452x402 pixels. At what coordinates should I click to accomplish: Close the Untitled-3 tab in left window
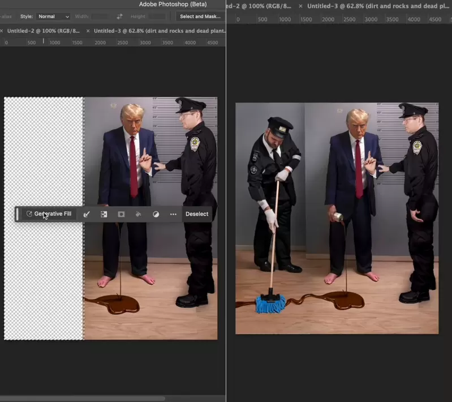pyautogui.click(x=88, y=31)
